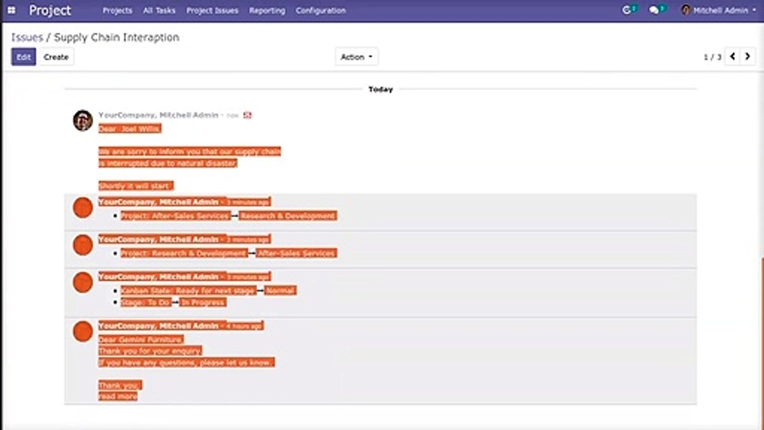Click 'Supply Chain Interaption' breadcrumb title
This screenshot has width=764, height=430.
[x=116, y=37]
